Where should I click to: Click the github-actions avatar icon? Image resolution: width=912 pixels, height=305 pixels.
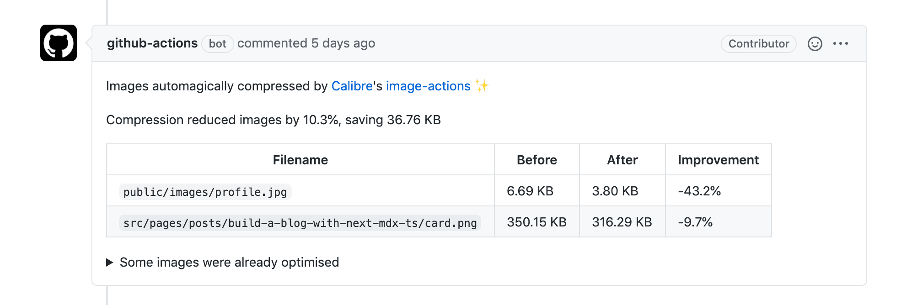click(59, 43)
